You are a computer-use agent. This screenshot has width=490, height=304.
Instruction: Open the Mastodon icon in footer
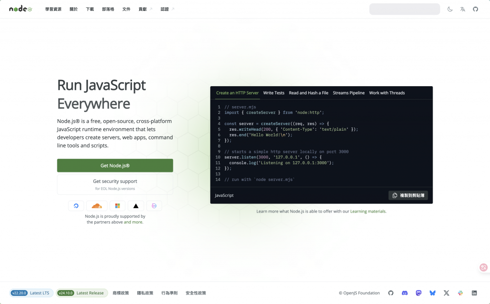[419, 293]
